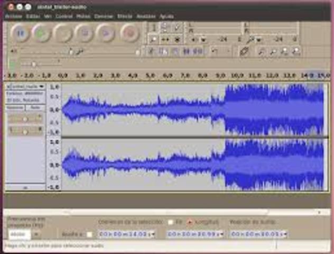Skip to the end of the track
This screenshot has height=254, width=334.
tap(106, 33)
